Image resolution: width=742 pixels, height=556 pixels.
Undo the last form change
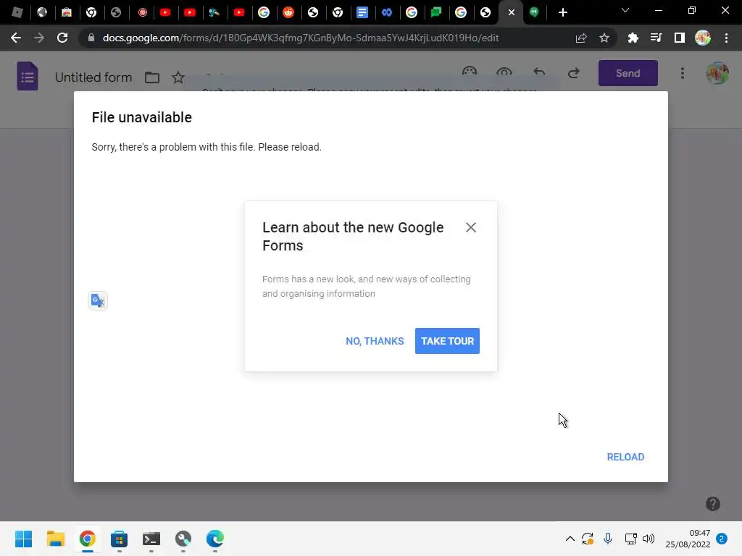click(x=539, y=73)
